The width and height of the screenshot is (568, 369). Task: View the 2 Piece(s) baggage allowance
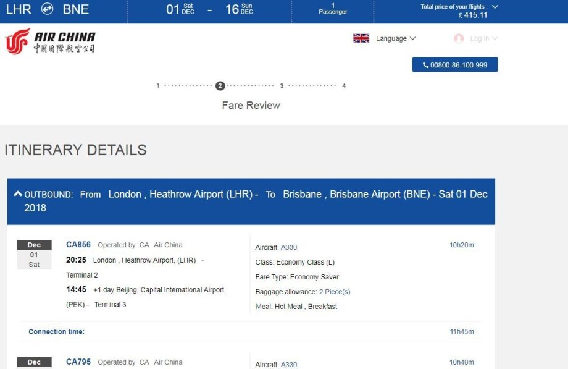(x=335, y=292)
